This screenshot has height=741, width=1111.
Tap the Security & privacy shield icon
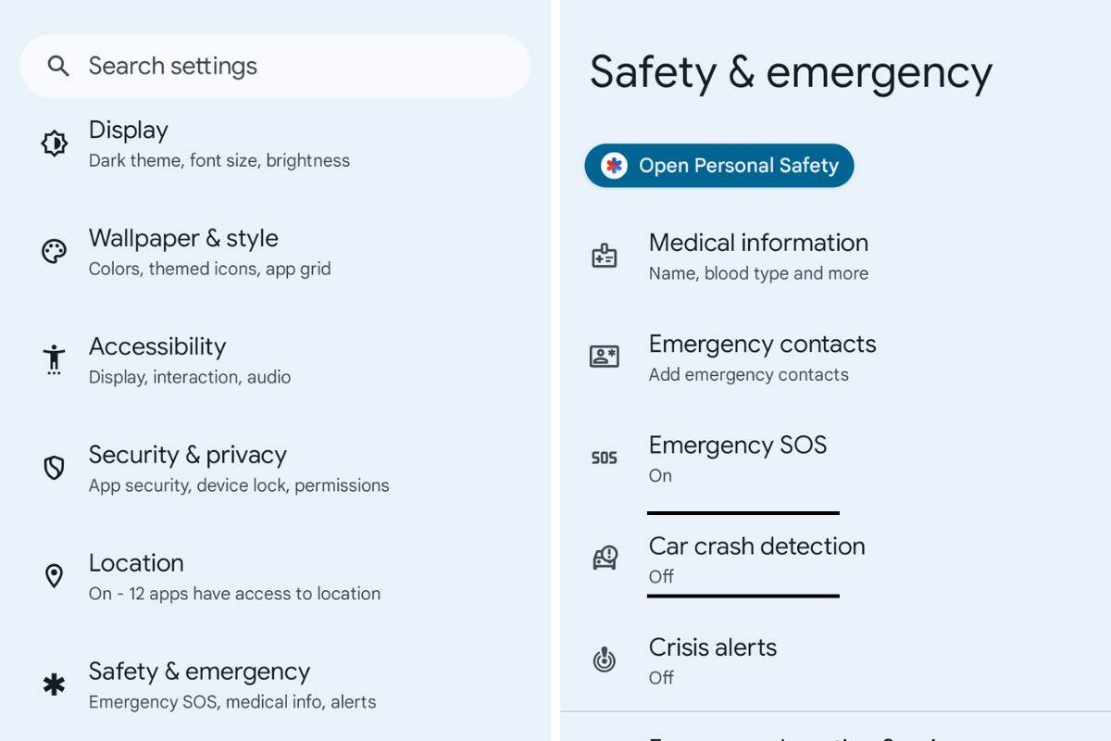(55, 468)
